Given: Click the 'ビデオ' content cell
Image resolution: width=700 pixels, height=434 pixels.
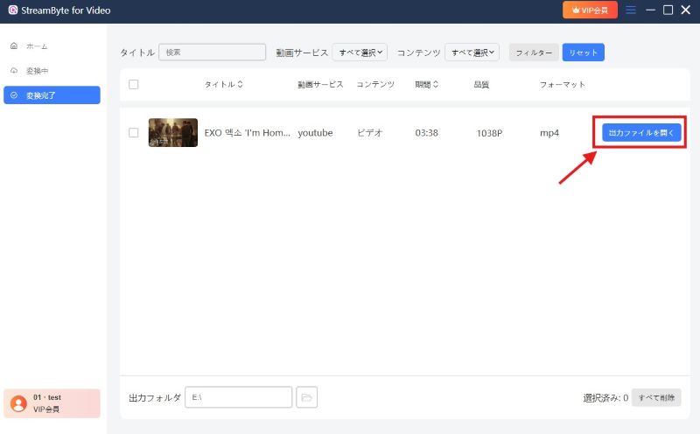Looking at the screenshot, I should (x=369, y=133).
